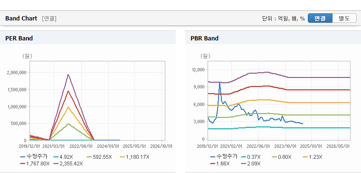Toggle 수정주가 series in PER Band legend
This screenshot has width=361, height=173.
[34, 157]
